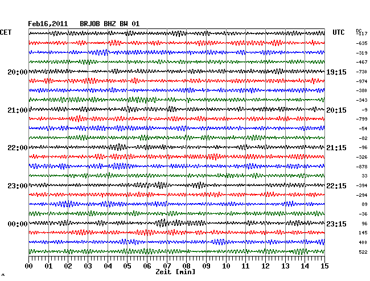Select DC offset value -343
The width and height of the screenshot is (370, 281).
pyautogui.click(x=361, y=100)
